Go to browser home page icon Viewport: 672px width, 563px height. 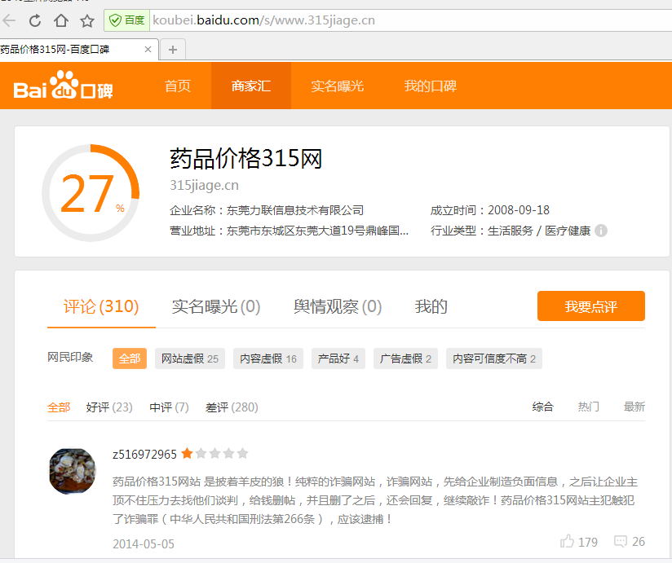(61, 20)
